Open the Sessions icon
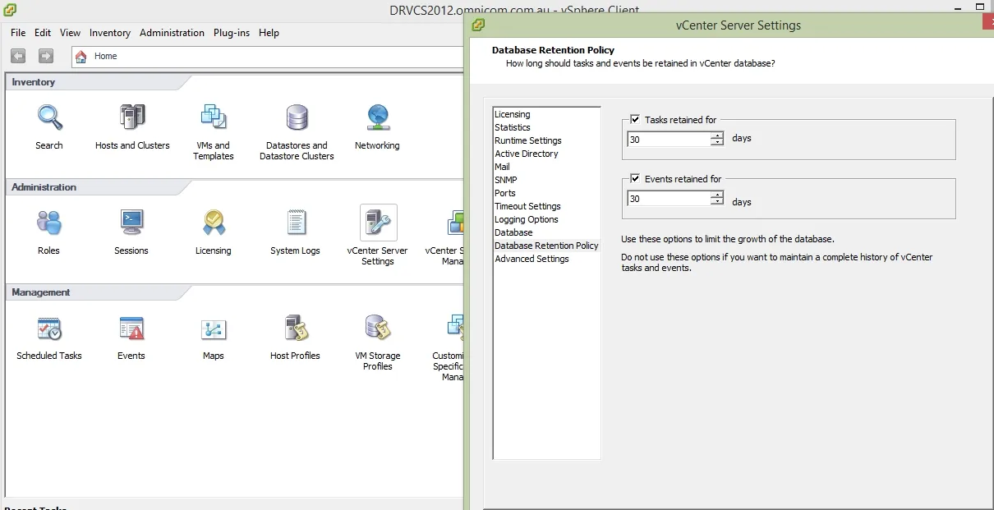 131,223
